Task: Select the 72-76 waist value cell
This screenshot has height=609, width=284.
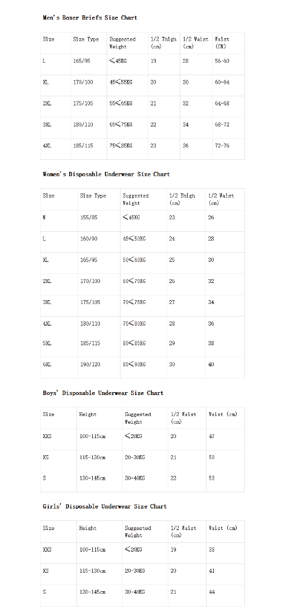Action: [x=222, y=146]
